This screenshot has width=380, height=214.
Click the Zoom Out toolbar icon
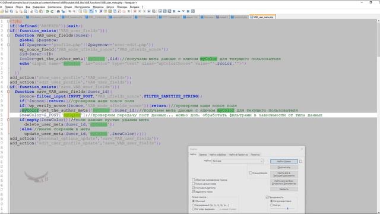point(74,11)
